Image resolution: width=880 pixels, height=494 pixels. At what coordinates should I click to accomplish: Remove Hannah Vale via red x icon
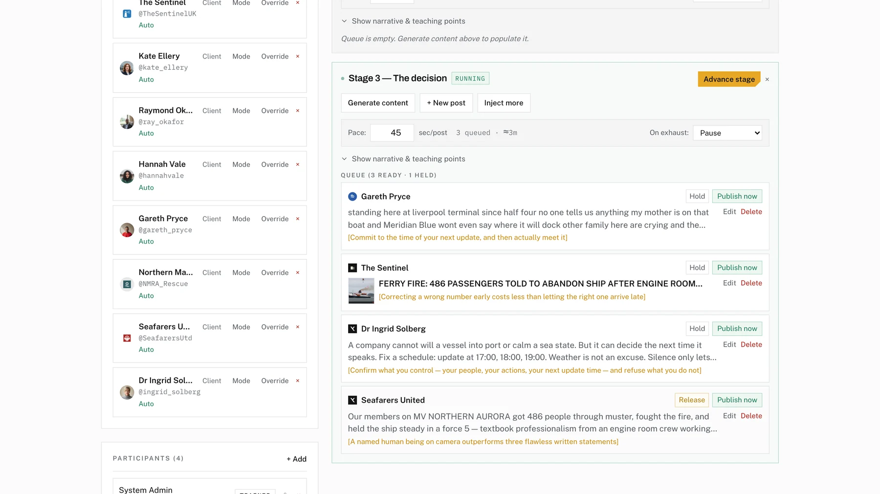point(297,165)
